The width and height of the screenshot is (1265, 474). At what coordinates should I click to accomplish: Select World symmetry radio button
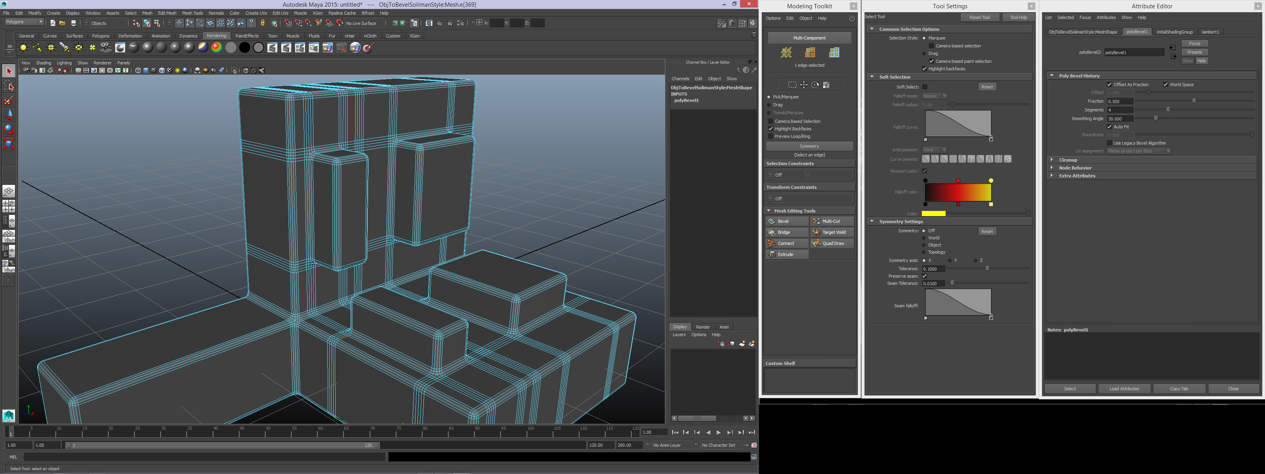[x=924, y=238]
